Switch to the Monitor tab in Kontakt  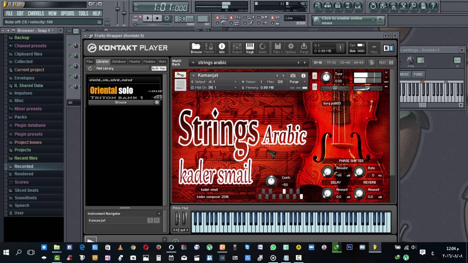[x=135, y=61]
